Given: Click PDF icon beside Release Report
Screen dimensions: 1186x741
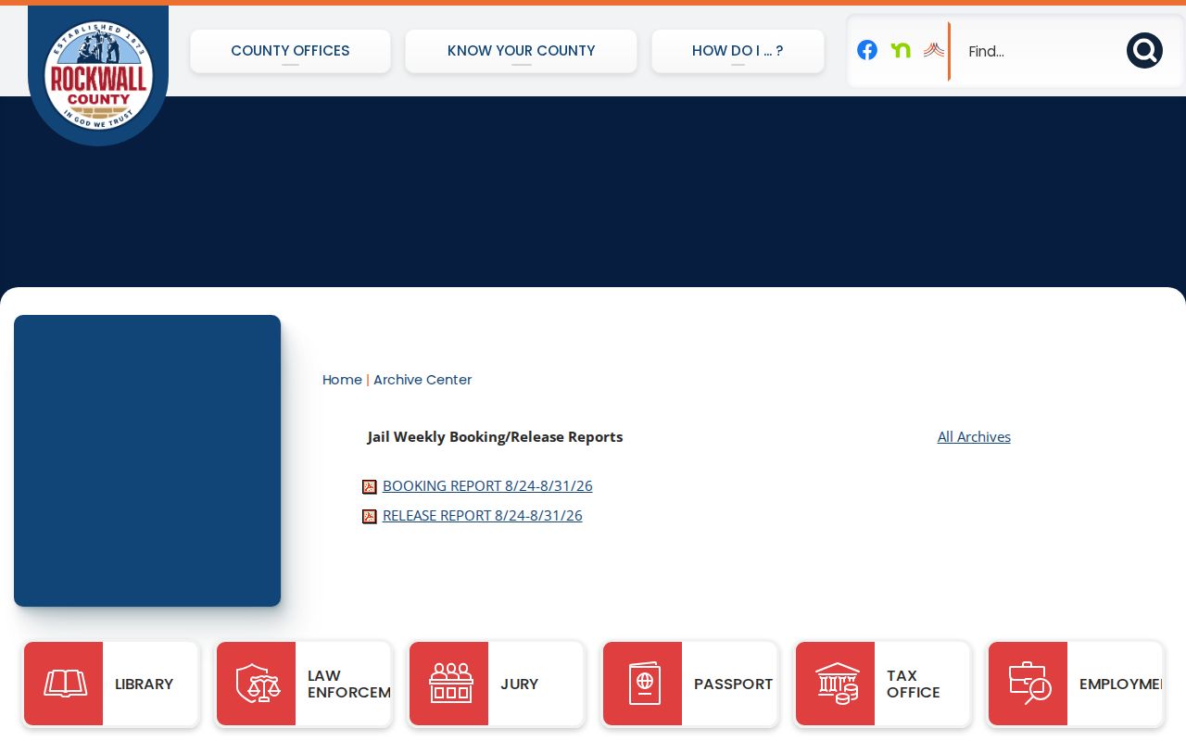Looking at the screenshot, I should [x=370, y=517].
